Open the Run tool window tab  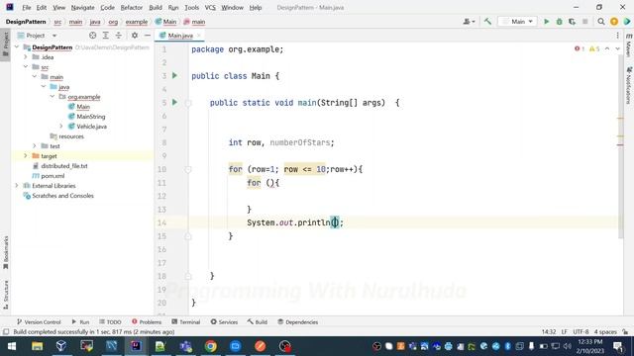80,321
